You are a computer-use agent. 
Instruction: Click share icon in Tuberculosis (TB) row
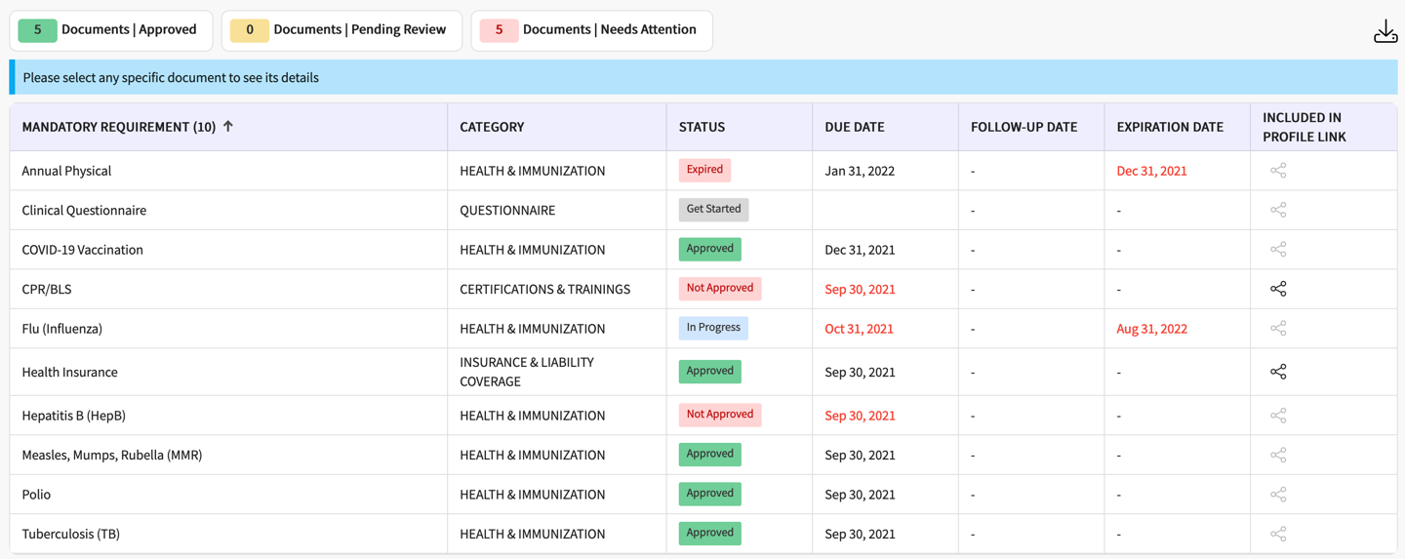(1278, 534)
